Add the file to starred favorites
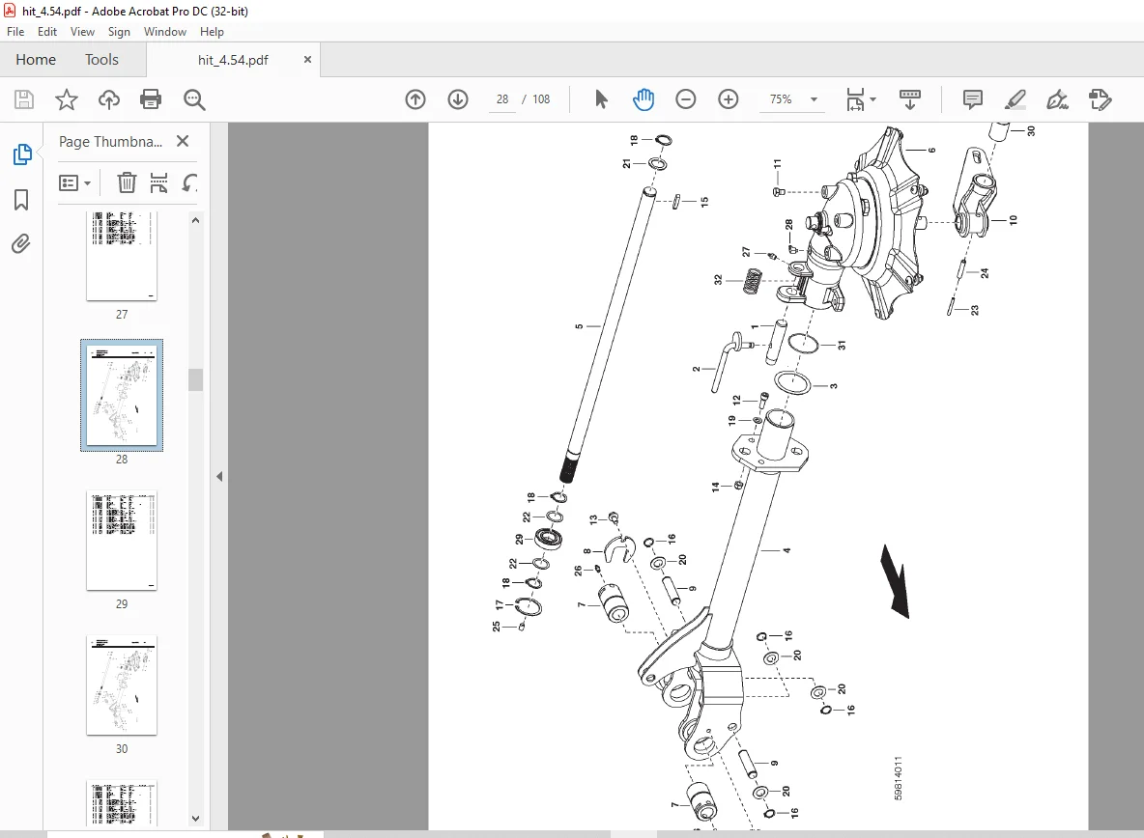 [67, 99]
